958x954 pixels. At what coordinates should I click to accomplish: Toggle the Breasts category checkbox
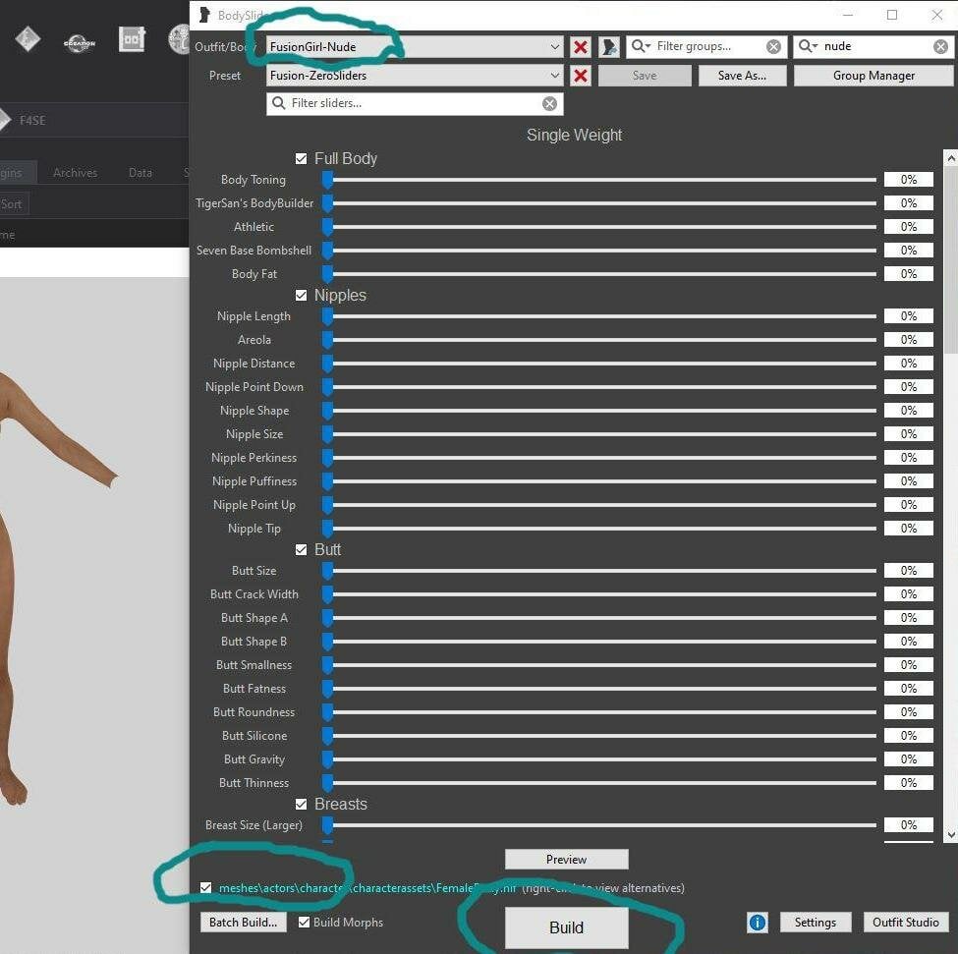pyautogui.click(x=302, y=804)
